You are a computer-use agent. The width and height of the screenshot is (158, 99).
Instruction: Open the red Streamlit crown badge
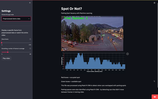pos(155,97)
